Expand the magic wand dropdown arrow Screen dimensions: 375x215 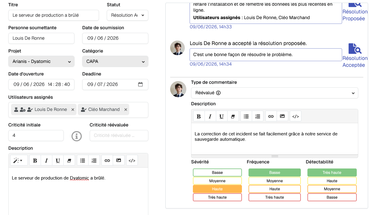[21, 161]
